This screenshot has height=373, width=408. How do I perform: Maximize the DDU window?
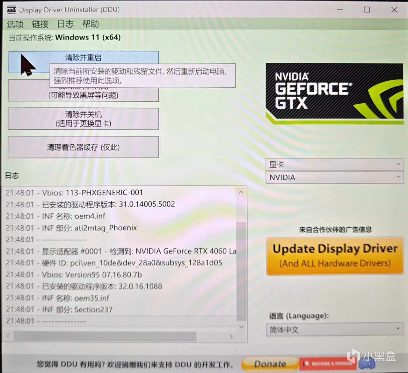367,10
